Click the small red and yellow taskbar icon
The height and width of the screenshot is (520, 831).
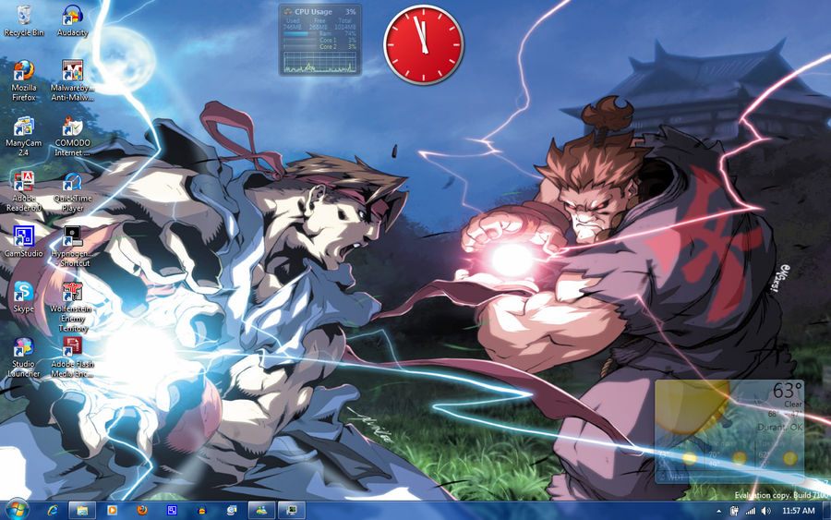[x=202, y=511]
